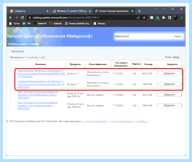The width and height of the screenshot is (192, 162).
Task: Switch to the Lumpics.ru tab
Action: [29, 11]
